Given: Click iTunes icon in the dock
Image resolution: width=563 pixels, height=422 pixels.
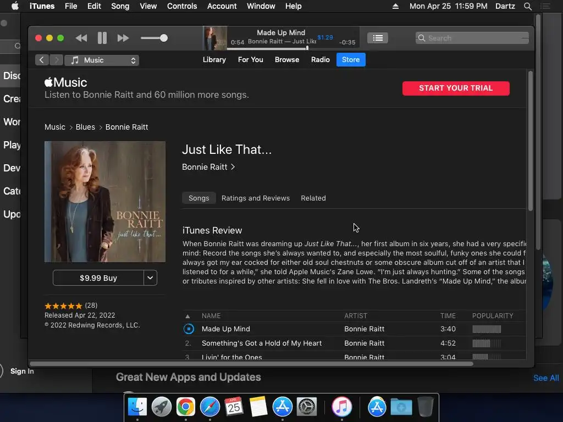Looking at the screenshot, I should pos(342,407).
